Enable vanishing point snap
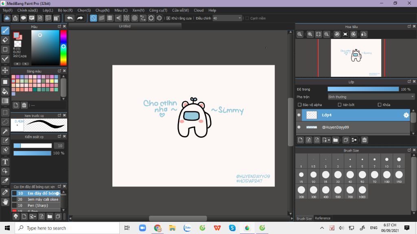The width and height of the screenshot is (417, 234). (118, 18)
